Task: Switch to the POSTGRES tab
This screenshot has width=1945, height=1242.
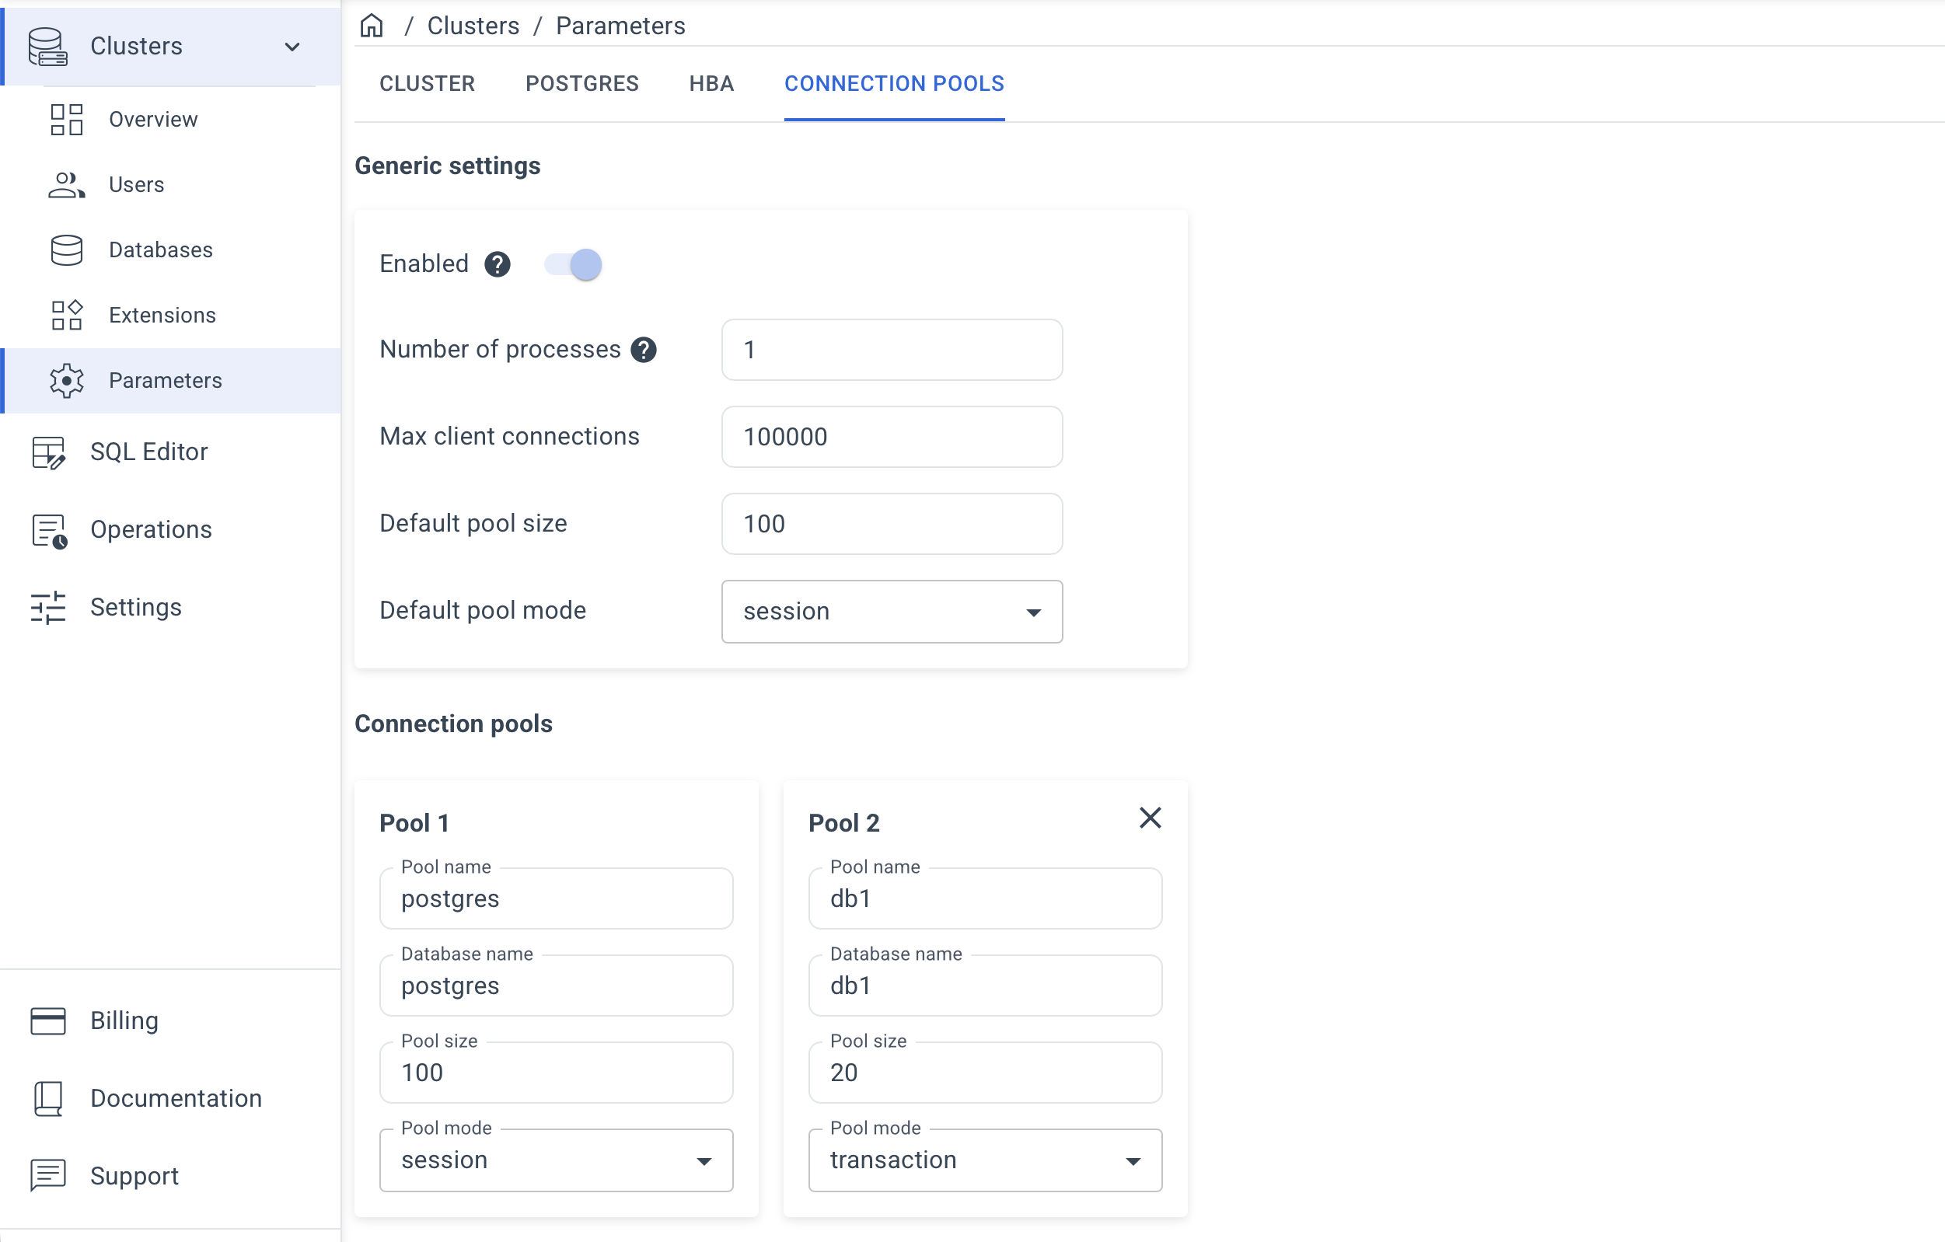Action: coord(581,84)
